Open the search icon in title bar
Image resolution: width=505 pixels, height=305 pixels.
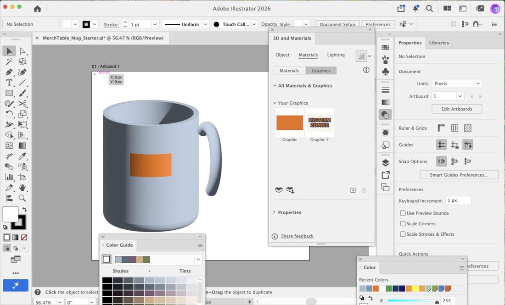[429, 9]
